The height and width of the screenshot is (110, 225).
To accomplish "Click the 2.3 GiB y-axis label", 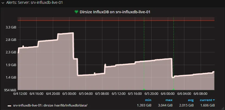I will pos(11,52).
